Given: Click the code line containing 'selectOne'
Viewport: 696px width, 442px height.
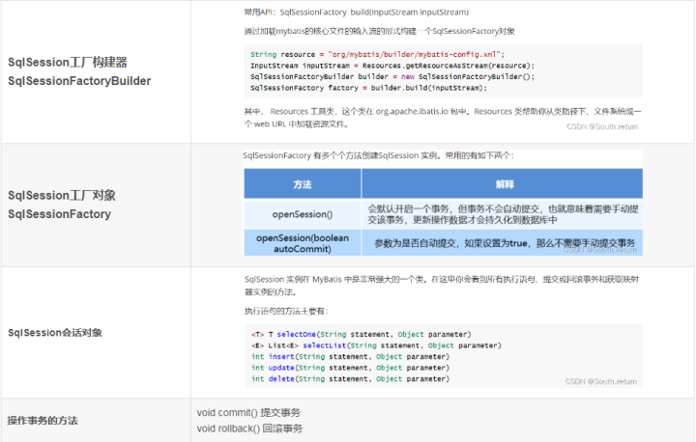Looking at the screenshot, I should point(361,334).
